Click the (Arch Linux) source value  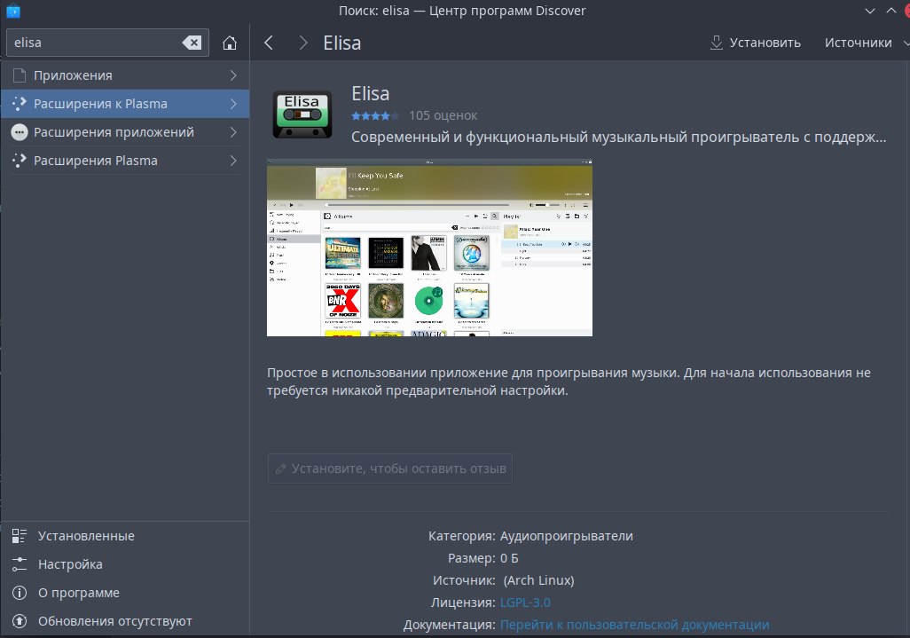[538, 580]
